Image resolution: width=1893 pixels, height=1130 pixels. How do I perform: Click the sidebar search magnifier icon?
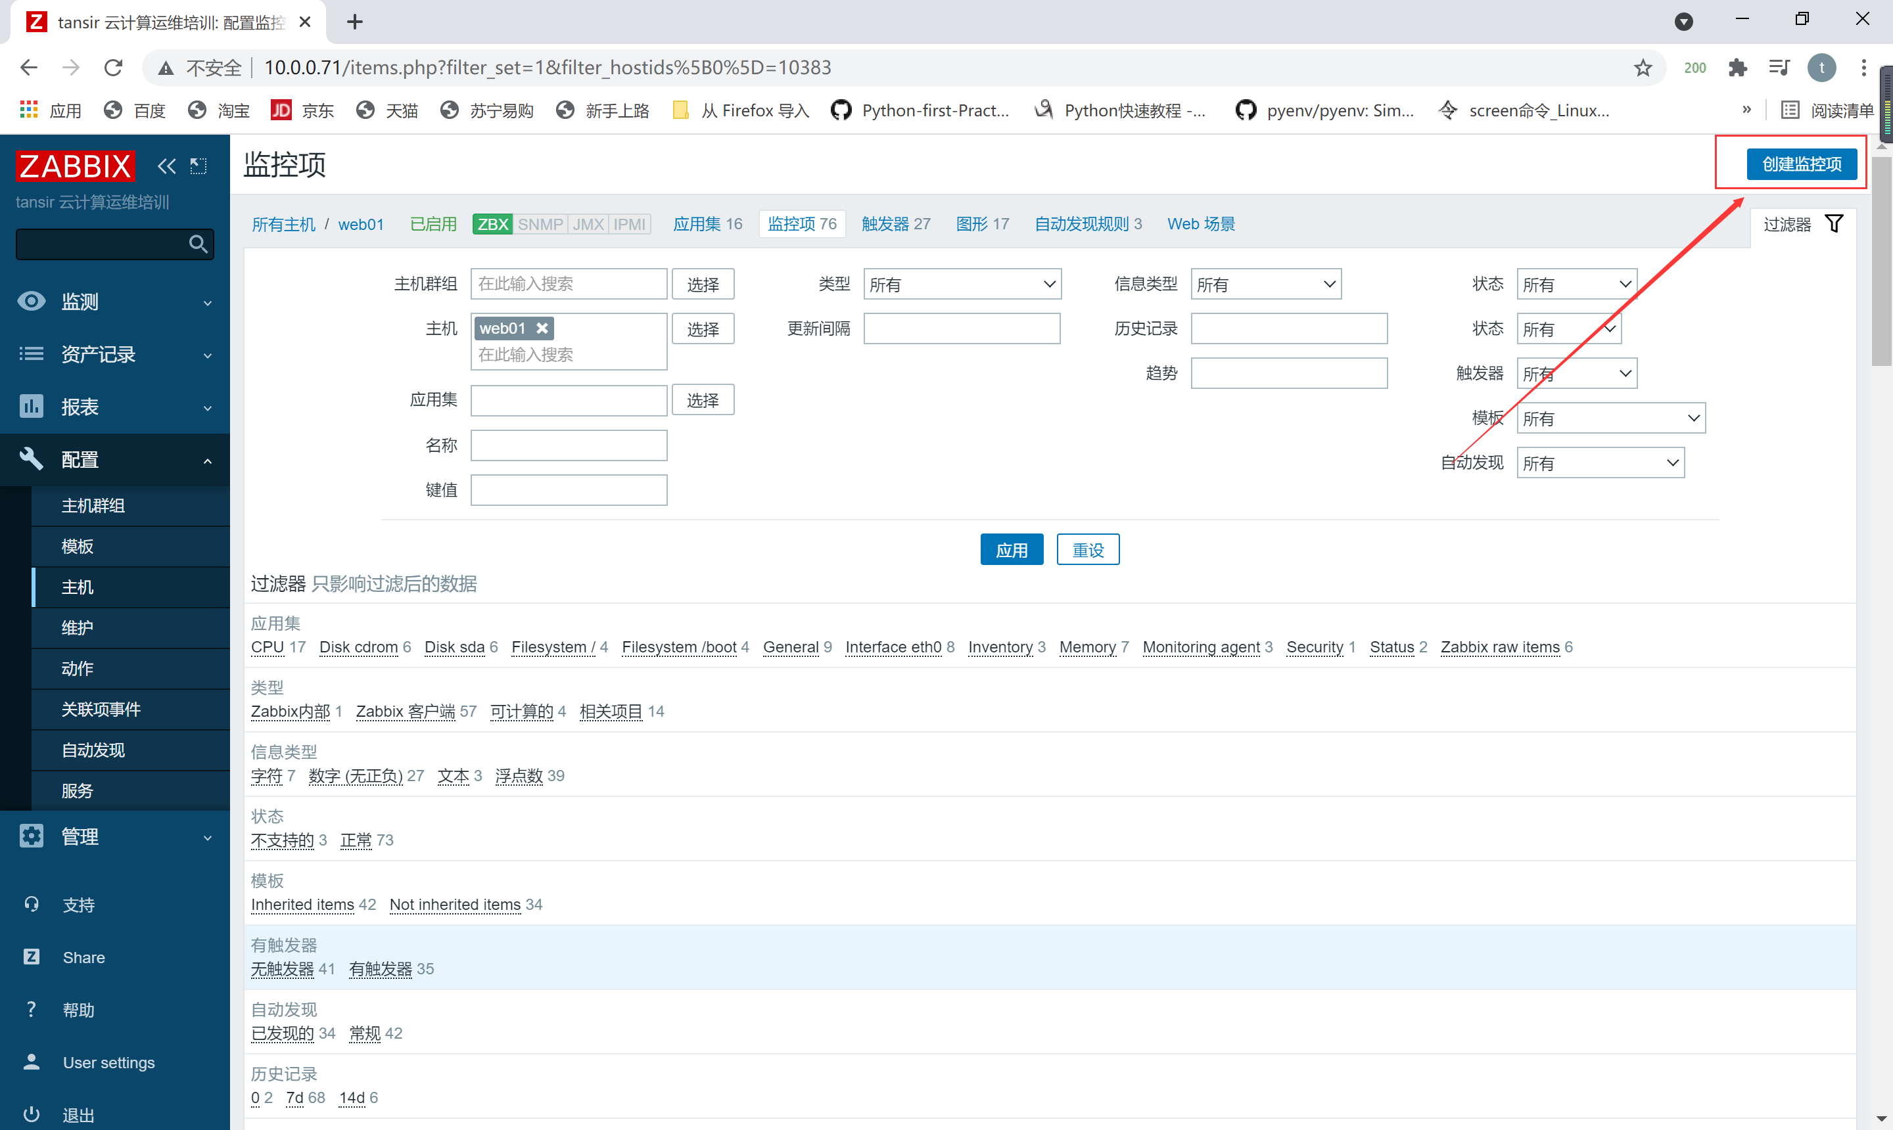198,244
